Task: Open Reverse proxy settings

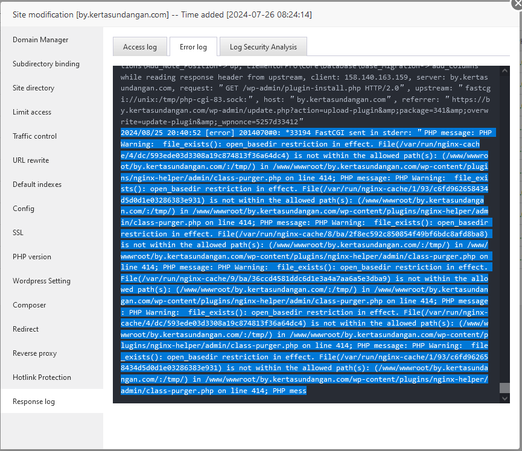Action: pyautogui.click(x=52, y=353)
